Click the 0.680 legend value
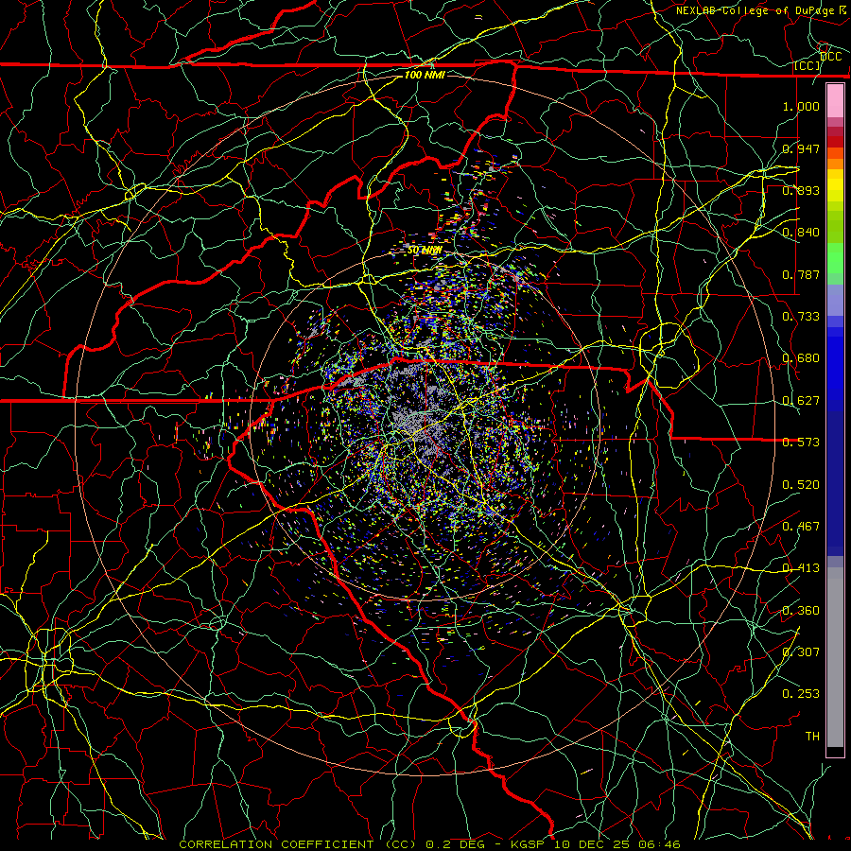Screen dimensions: 851x851 point(801,358)
